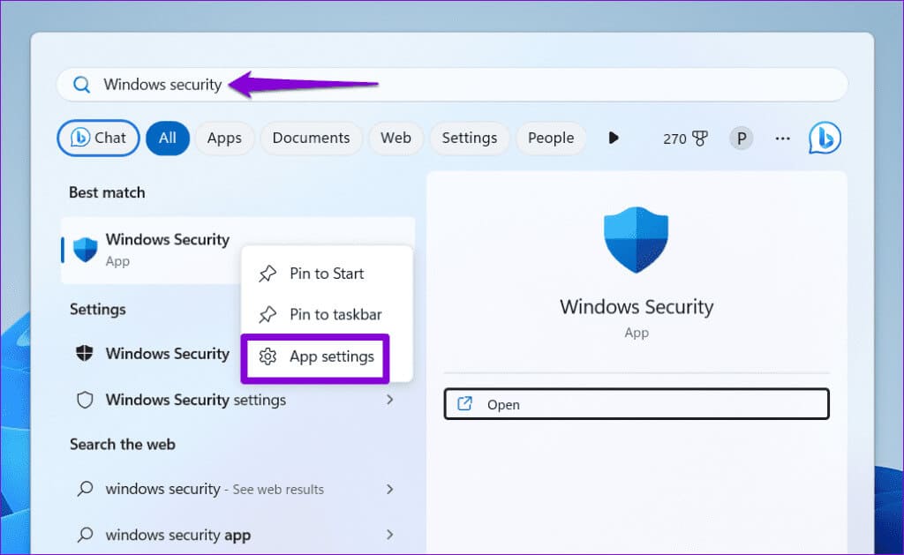The width and height of the screenshot is (904, 555).
Task: Open the 270 rewards points trophy
Action: coord(685,139)
